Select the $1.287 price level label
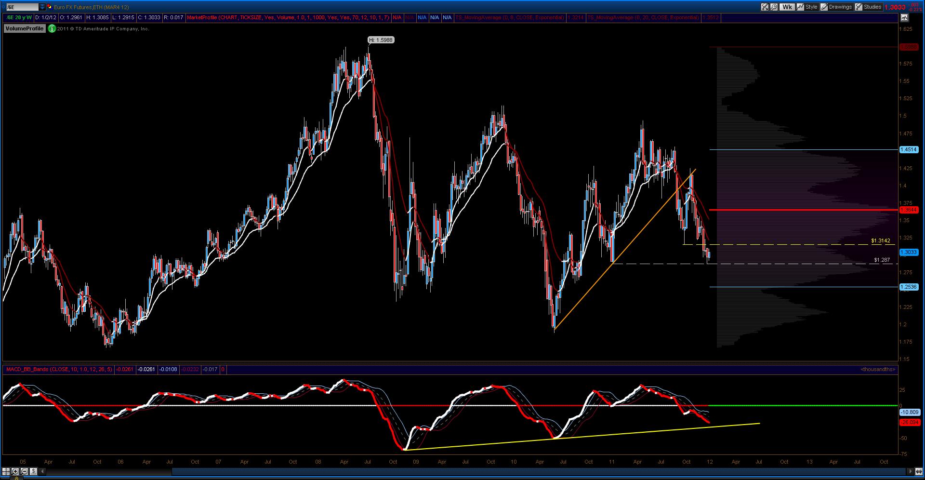This screenshot has height=480, width=925. pyautogui.click(x=882, y=260)
